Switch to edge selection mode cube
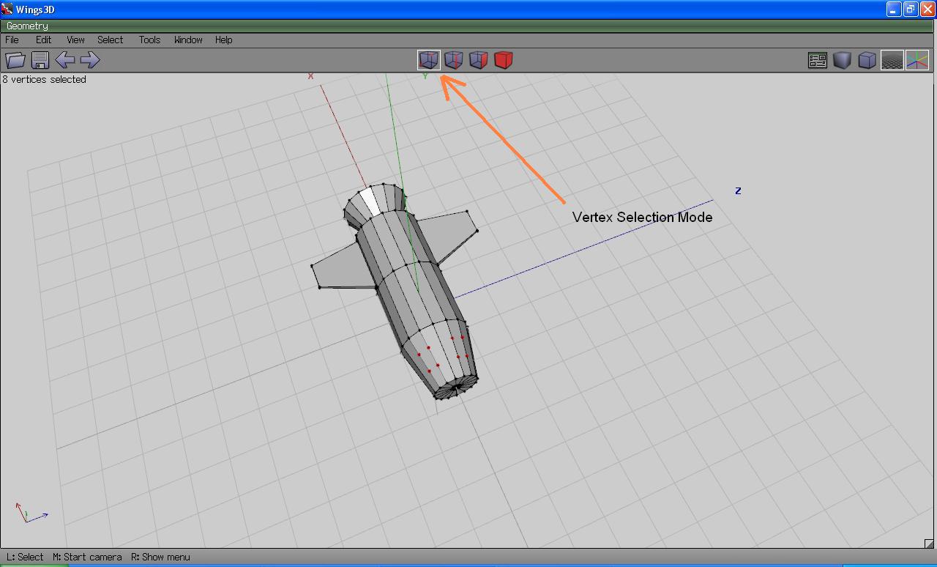 point(454,60)
